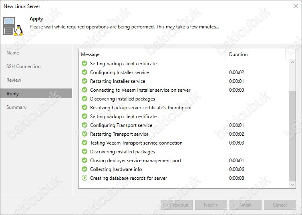
Task: Click the scrollbar down arrow in message list
Action: coord(292,185)
